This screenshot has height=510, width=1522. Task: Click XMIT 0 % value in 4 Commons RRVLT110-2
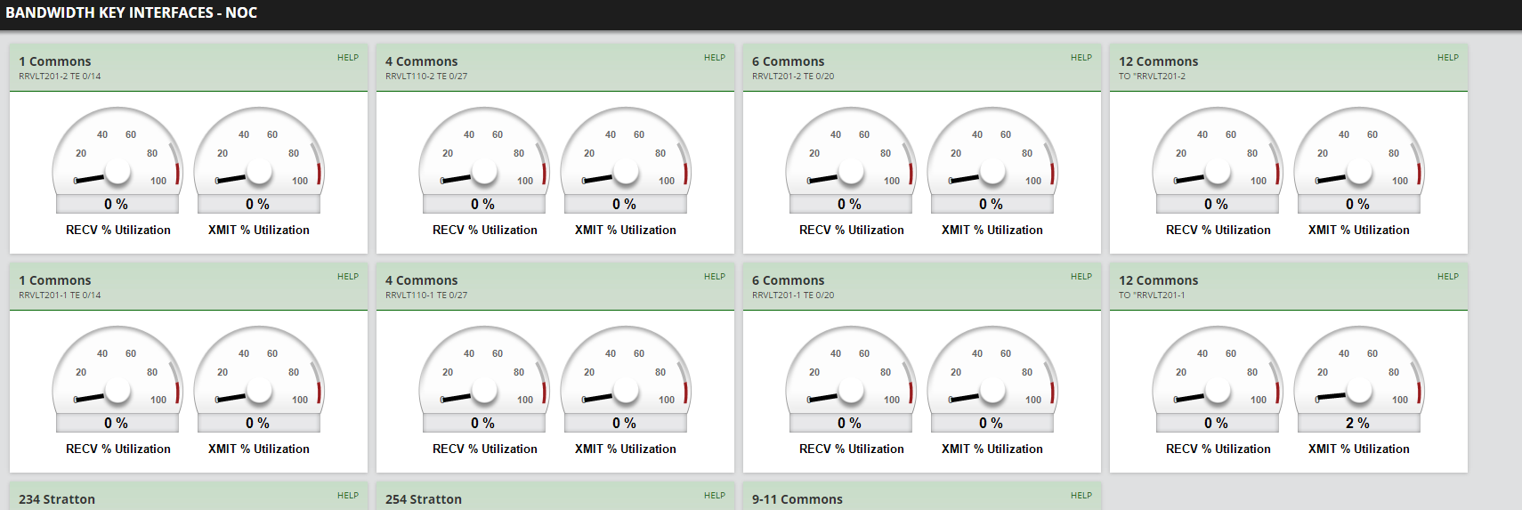[625, 205]
